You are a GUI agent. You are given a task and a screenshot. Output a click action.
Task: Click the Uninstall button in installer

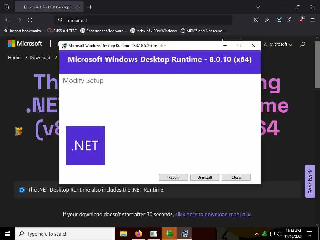coord(205,177)
